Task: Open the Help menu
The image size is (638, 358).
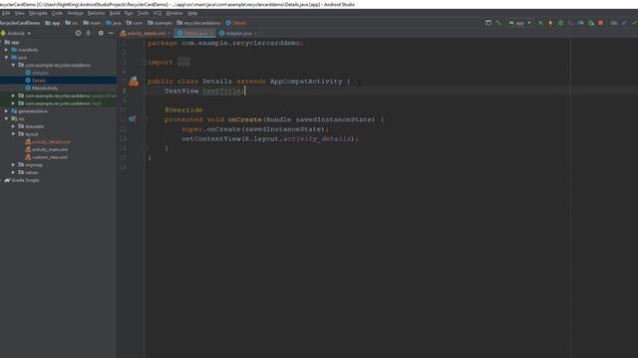Action: pos(192,13)
